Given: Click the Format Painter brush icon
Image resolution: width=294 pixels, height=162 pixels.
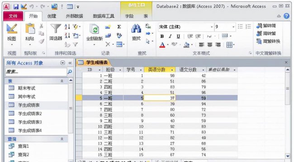Looking at the screenshot, I should (42, 41).
